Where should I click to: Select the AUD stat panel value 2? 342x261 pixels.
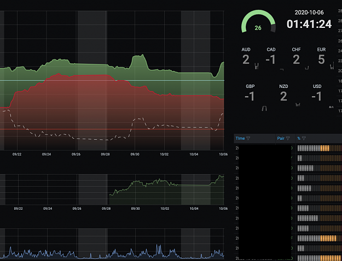246,60
